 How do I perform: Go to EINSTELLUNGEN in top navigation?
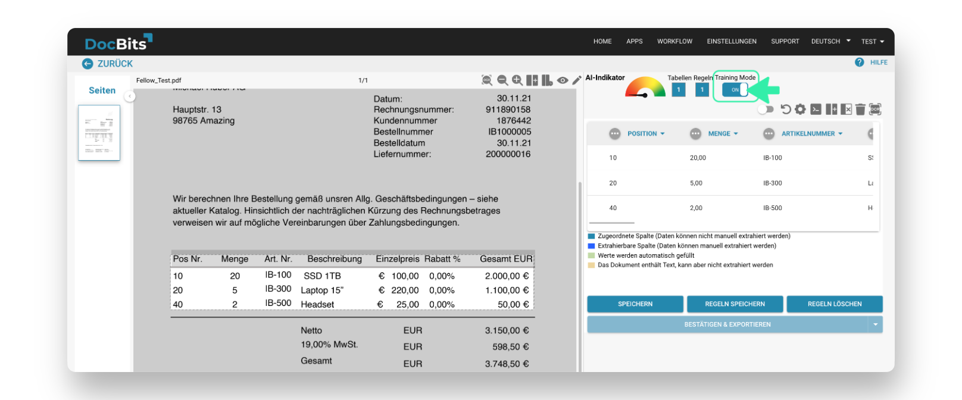pyautogui.click(x=732, y=42)
